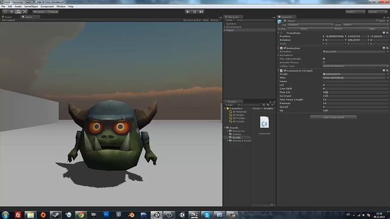
Task: Open the Animation component gear menu
Action: click(x=388, y=48)
